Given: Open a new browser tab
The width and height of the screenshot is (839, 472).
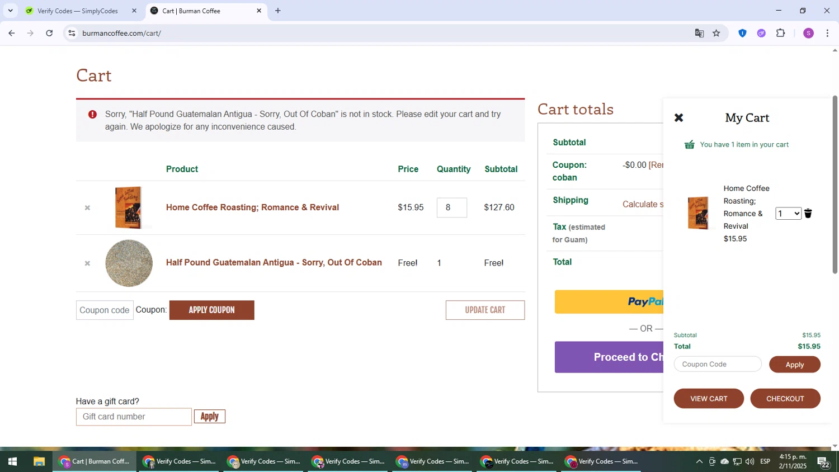Looking at the screenshot, I should tap(278, 11).
